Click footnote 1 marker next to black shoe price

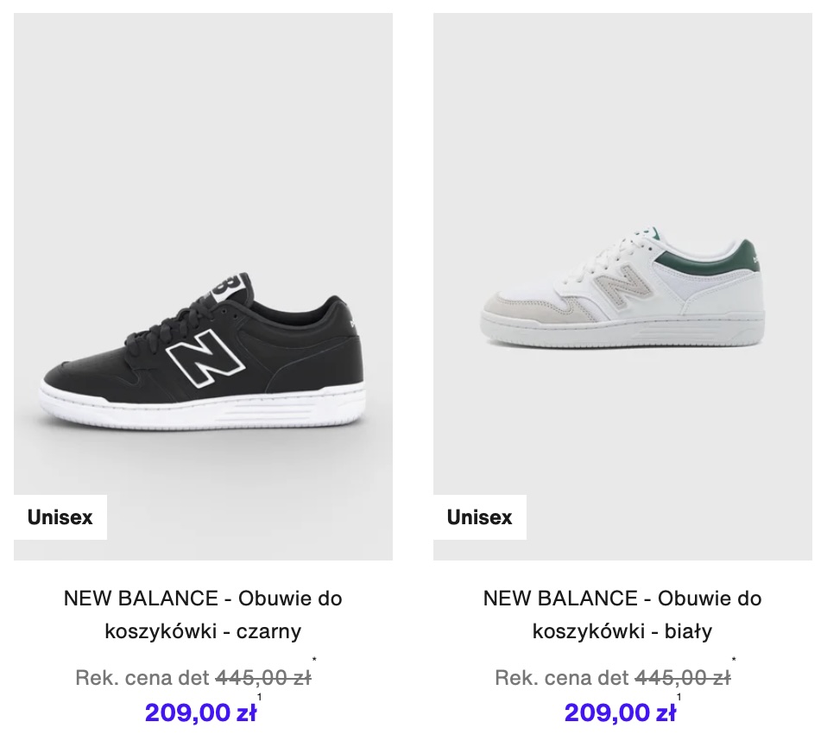point(260,697)
